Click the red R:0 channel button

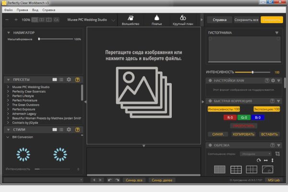(230, 118)
